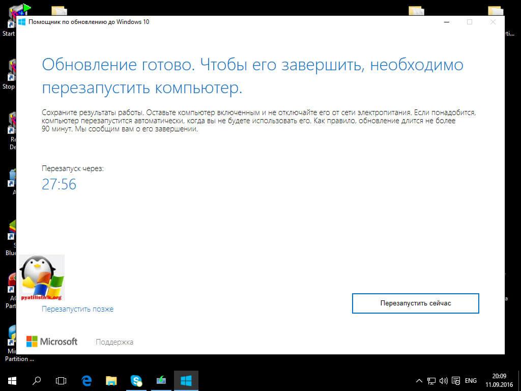Select the desktop folder beside the Start shortcut
This screenshot has height=391, width=521.
pyautogui.click(x=60, y=11)
